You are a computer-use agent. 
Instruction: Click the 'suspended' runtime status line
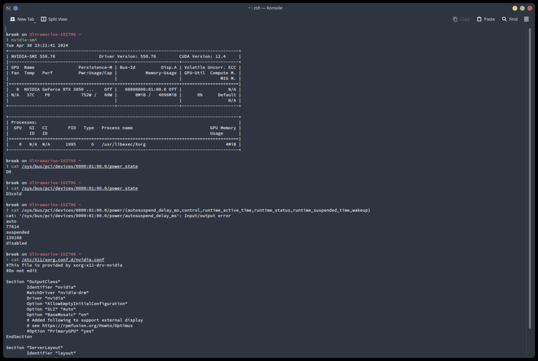pyautogui.click(x=18, y=232)
